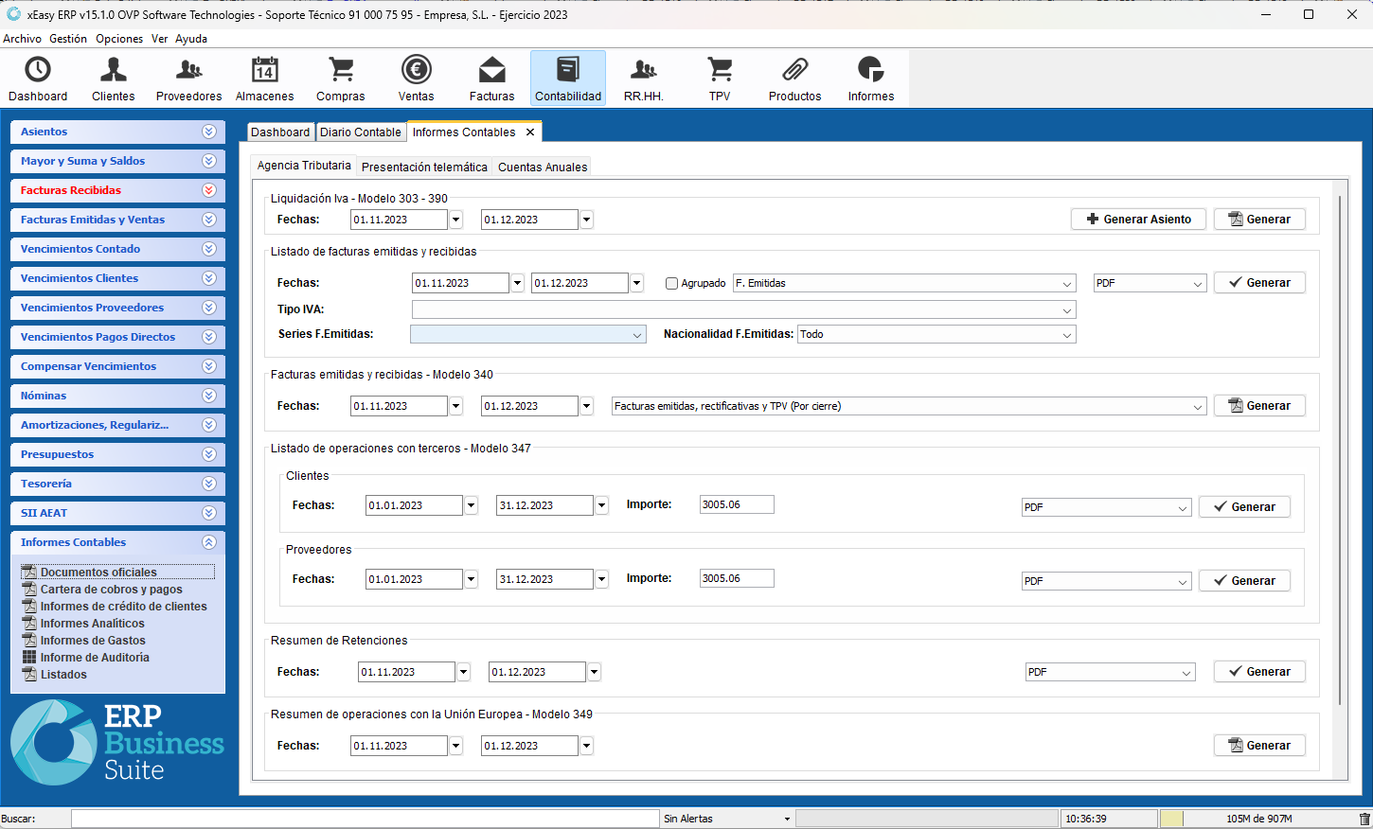Click the vertical scrollbar in report panel

(x=1340, y=450)
